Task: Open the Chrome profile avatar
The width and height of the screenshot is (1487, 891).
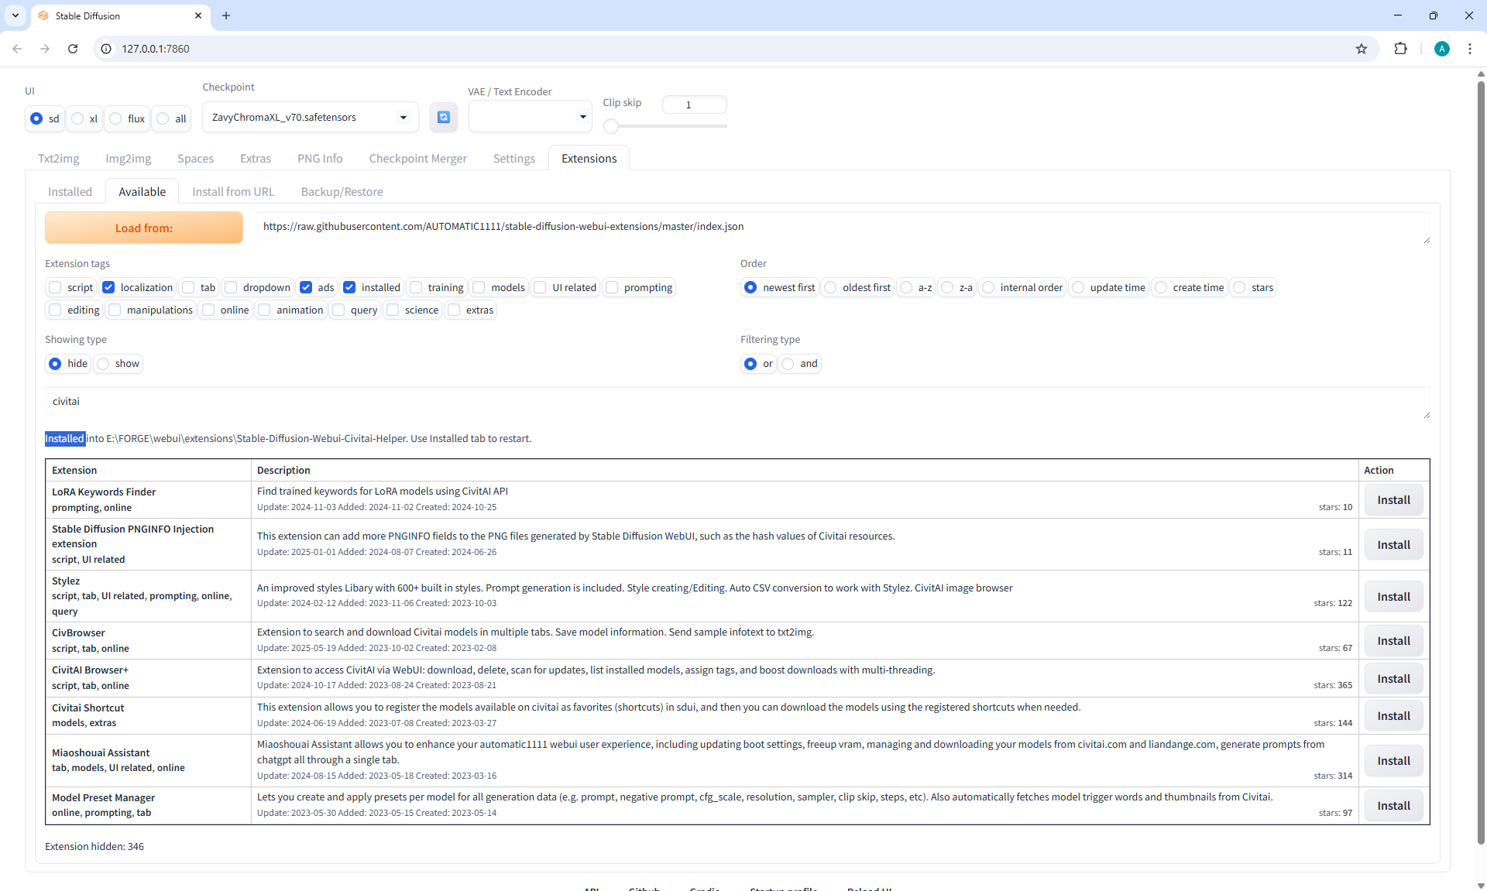Action: tap(1441, 49)
